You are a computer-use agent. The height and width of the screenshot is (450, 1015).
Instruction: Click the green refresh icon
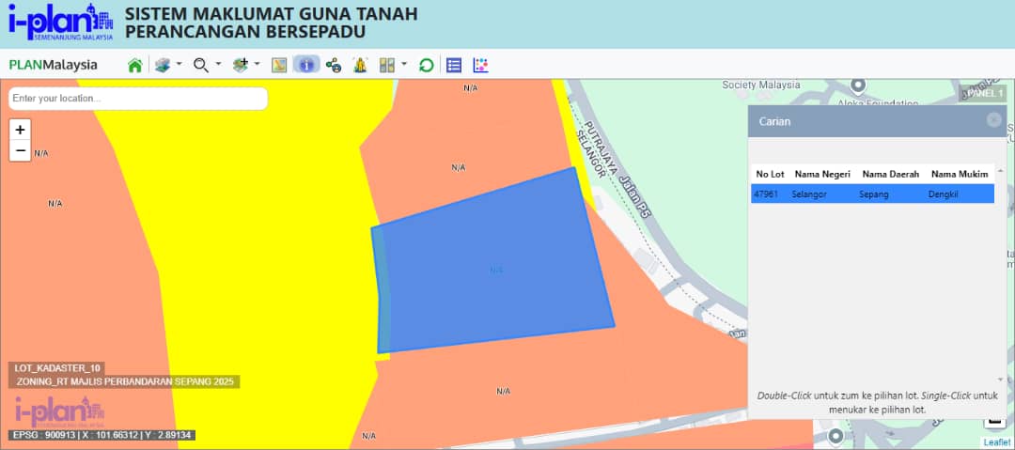(426, 65)
